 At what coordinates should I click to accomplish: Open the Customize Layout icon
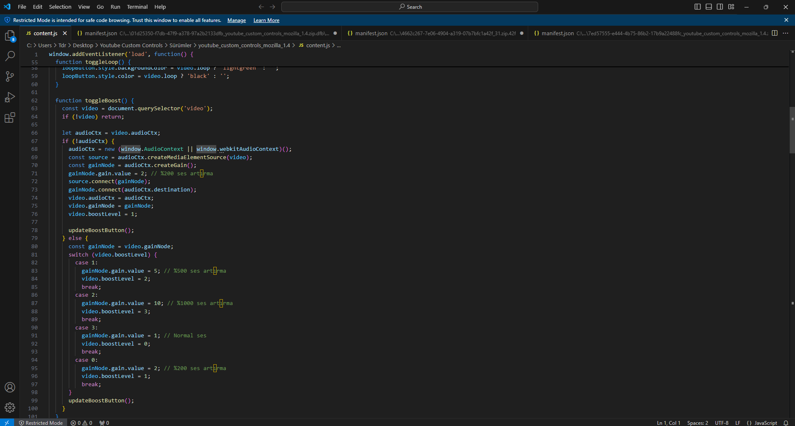click(731, 7)
